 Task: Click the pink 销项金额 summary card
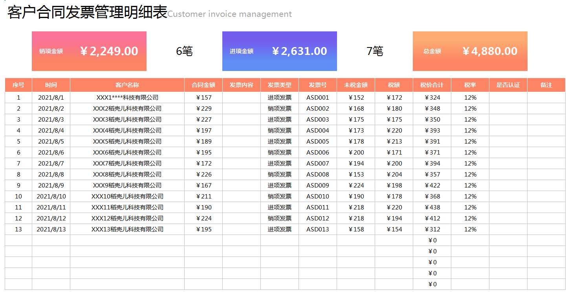tap(89, 51)
